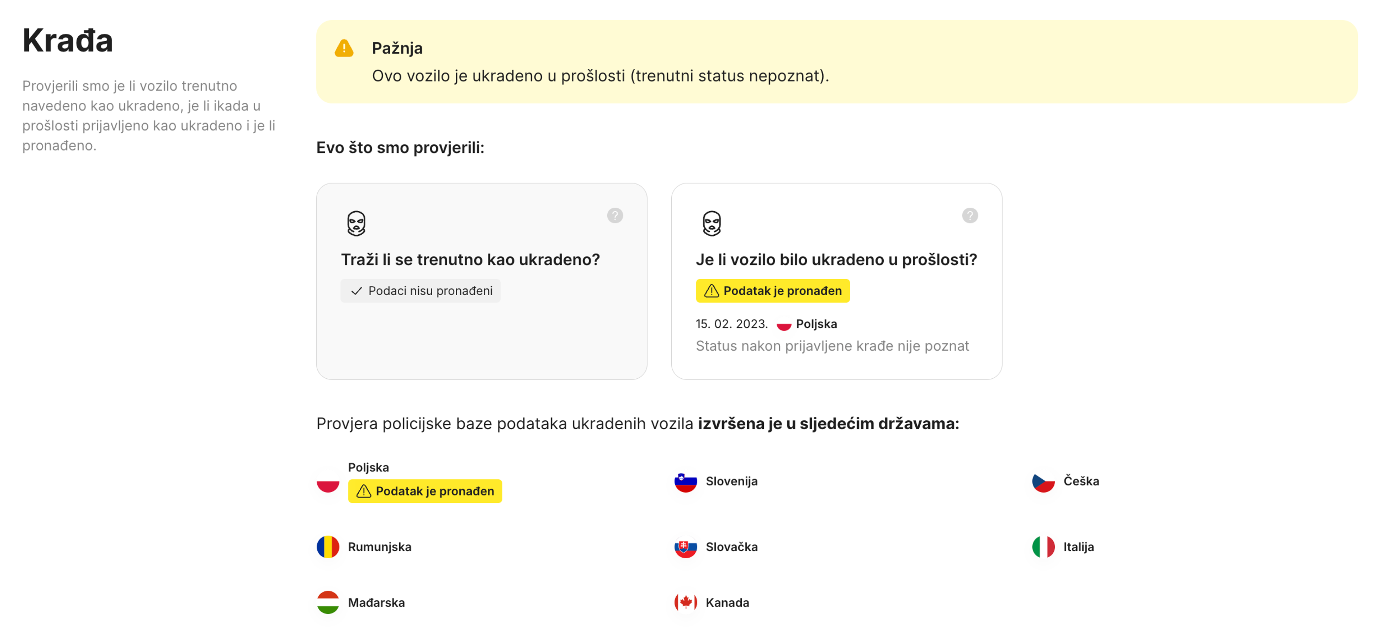Click the thief mask icon on the current theft card

356,223
